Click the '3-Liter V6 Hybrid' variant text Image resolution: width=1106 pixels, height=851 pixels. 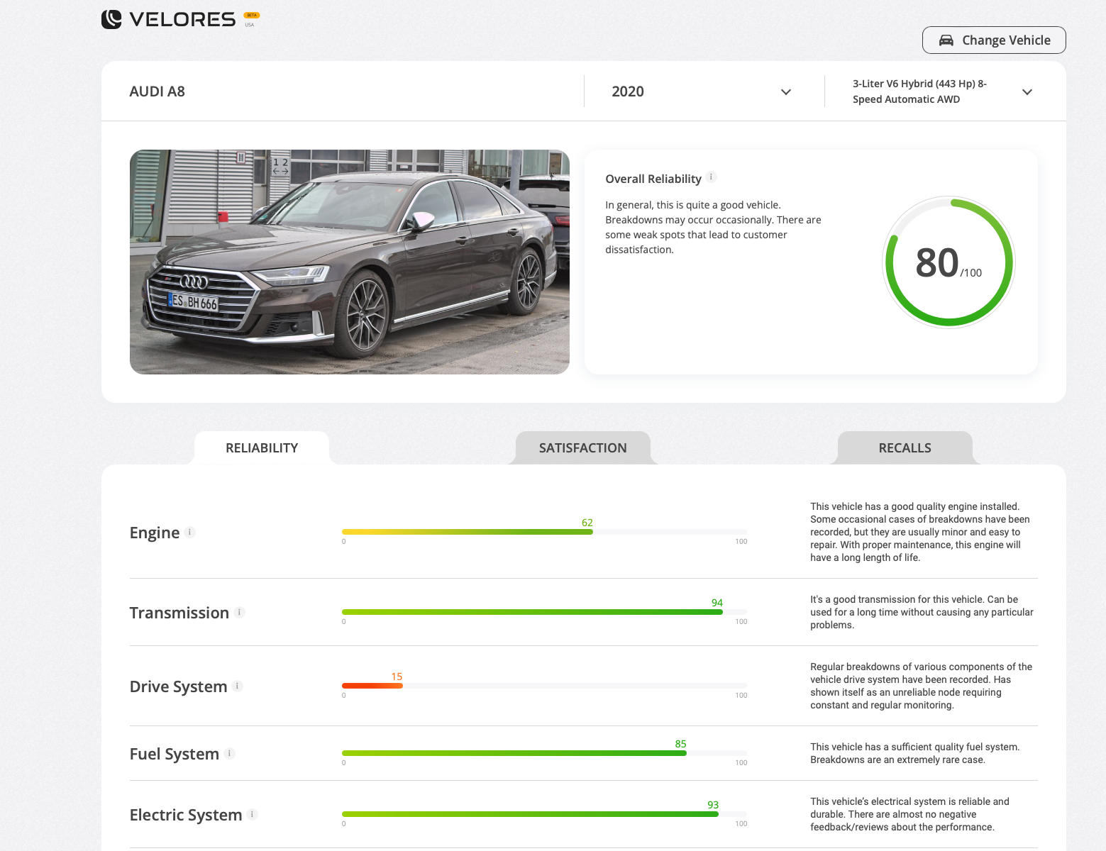pyautogui.click(x=919, y=91)
